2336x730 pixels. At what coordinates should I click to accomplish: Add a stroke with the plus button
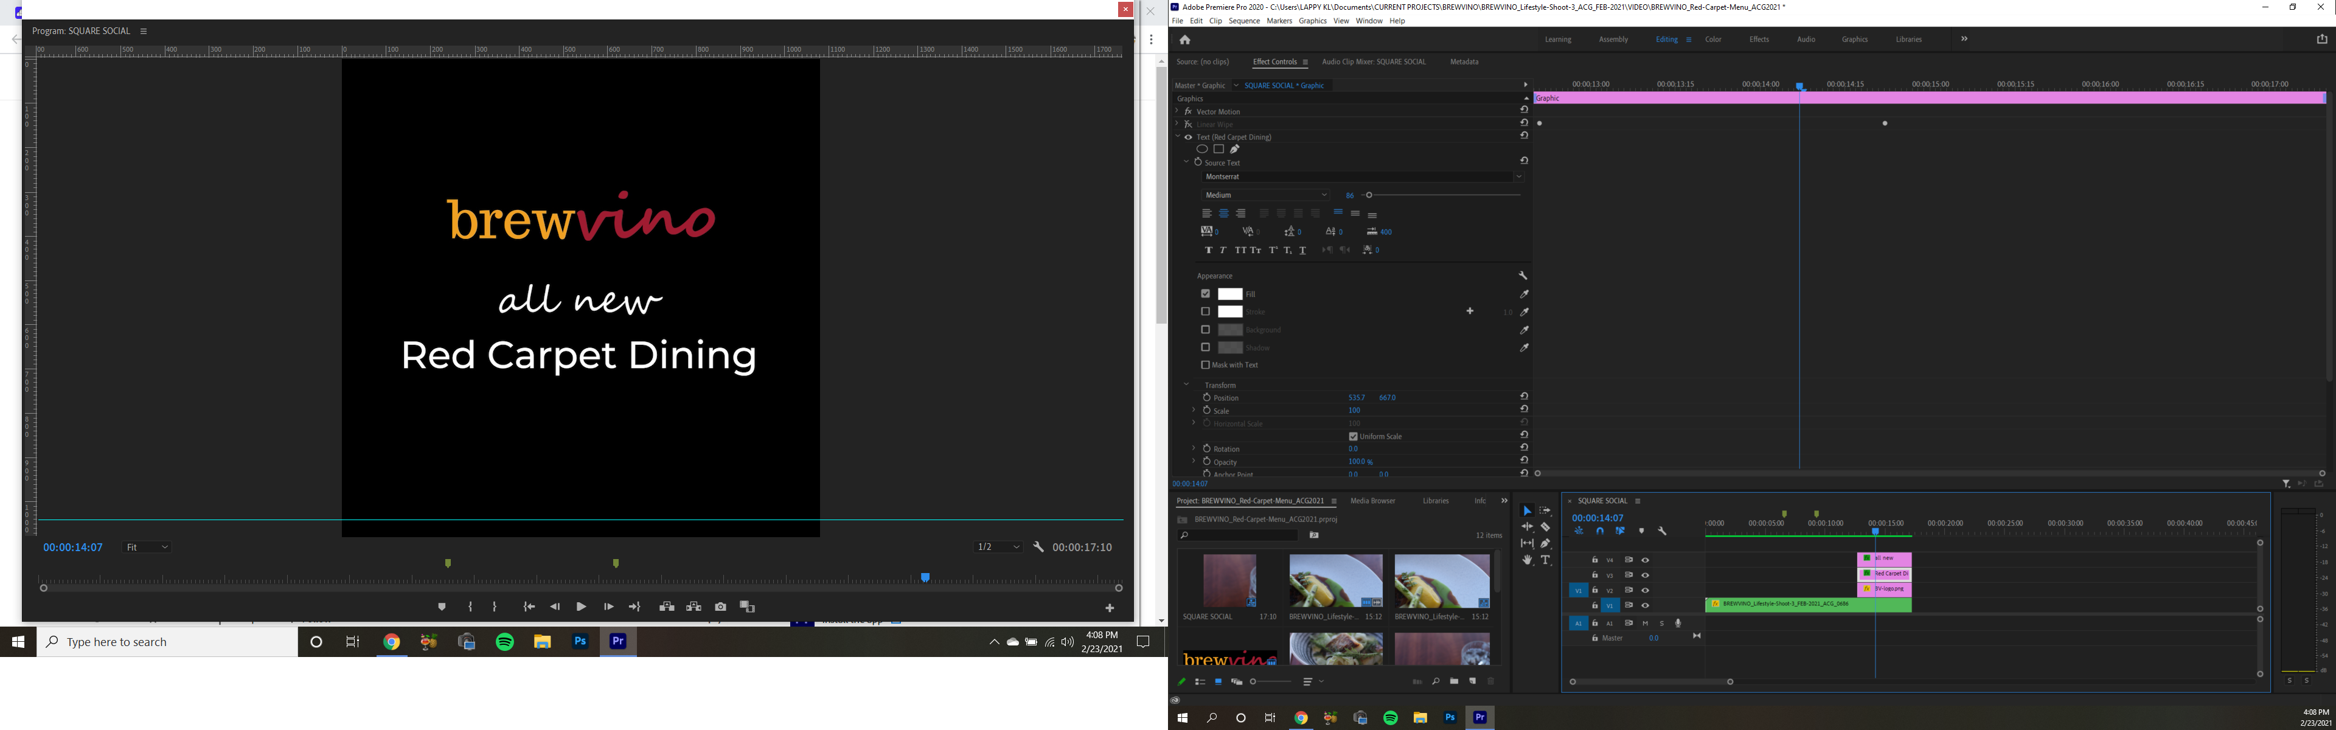tap(1470, 311)
